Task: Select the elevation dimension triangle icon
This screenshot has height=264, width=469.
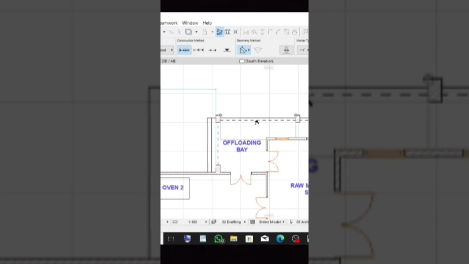Action: pyautogui.click(x=227, y=50)
